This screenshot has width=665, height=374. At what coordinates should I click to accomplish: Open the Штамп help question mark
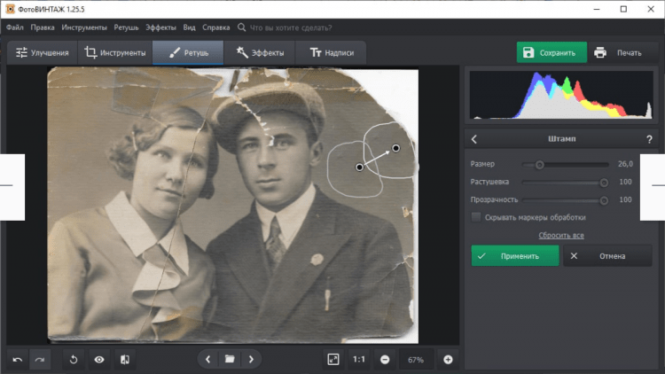(649, 139)
